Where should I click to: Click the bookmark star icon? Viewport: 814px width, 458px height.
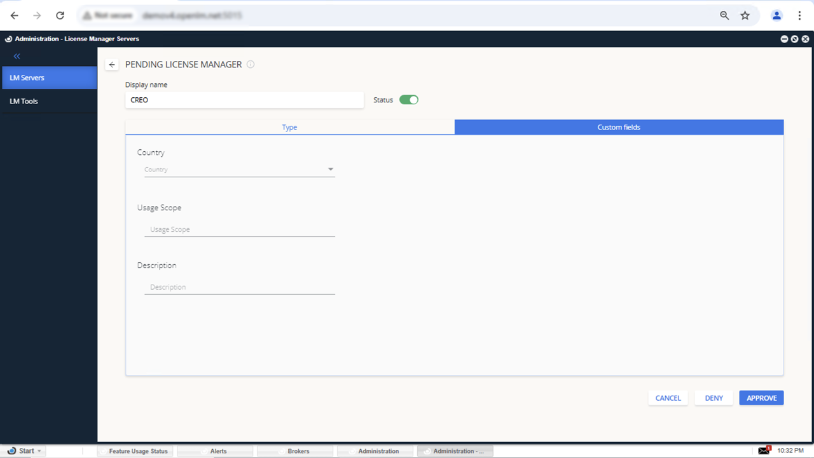tap(745, 15)
